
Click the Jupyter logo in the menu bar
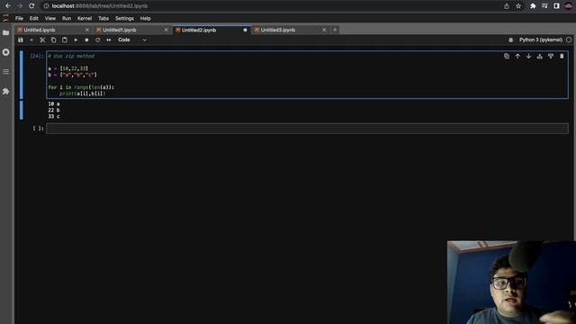pyautogui.click(x=5, y=18)
